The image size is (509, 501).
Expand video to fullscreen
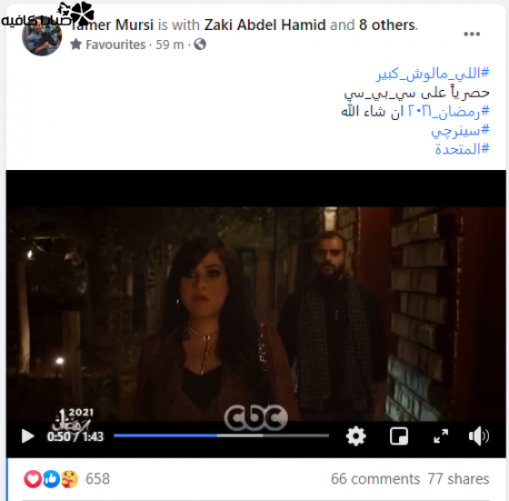click(x=441, y=436)
